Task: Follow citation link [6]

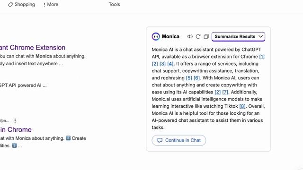Action: [x=196, y=78]
